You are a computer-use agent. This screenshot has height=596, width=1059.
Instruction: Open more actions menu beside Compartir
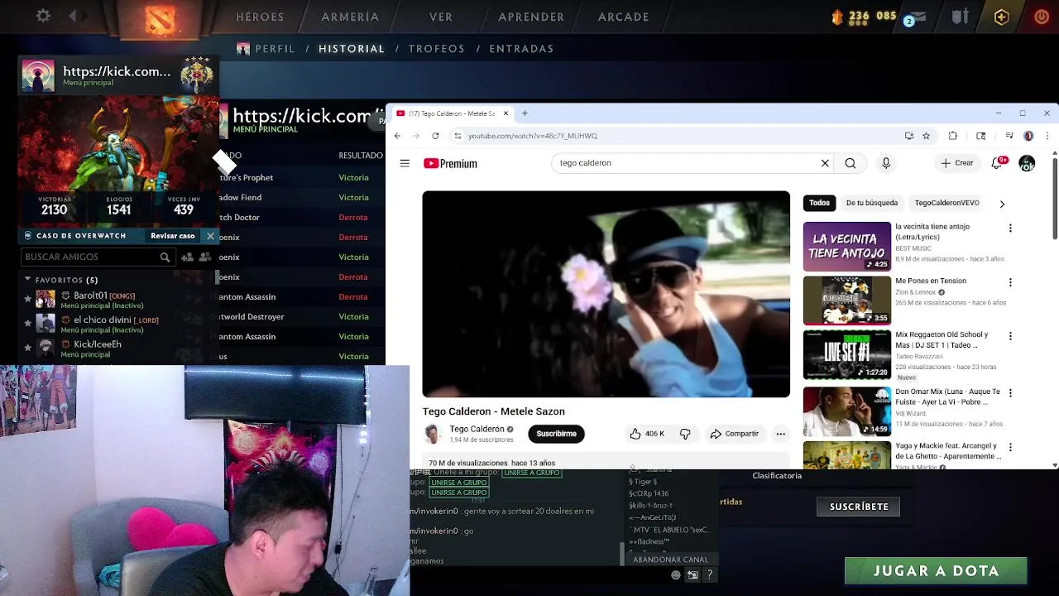(x=780, y=434)
